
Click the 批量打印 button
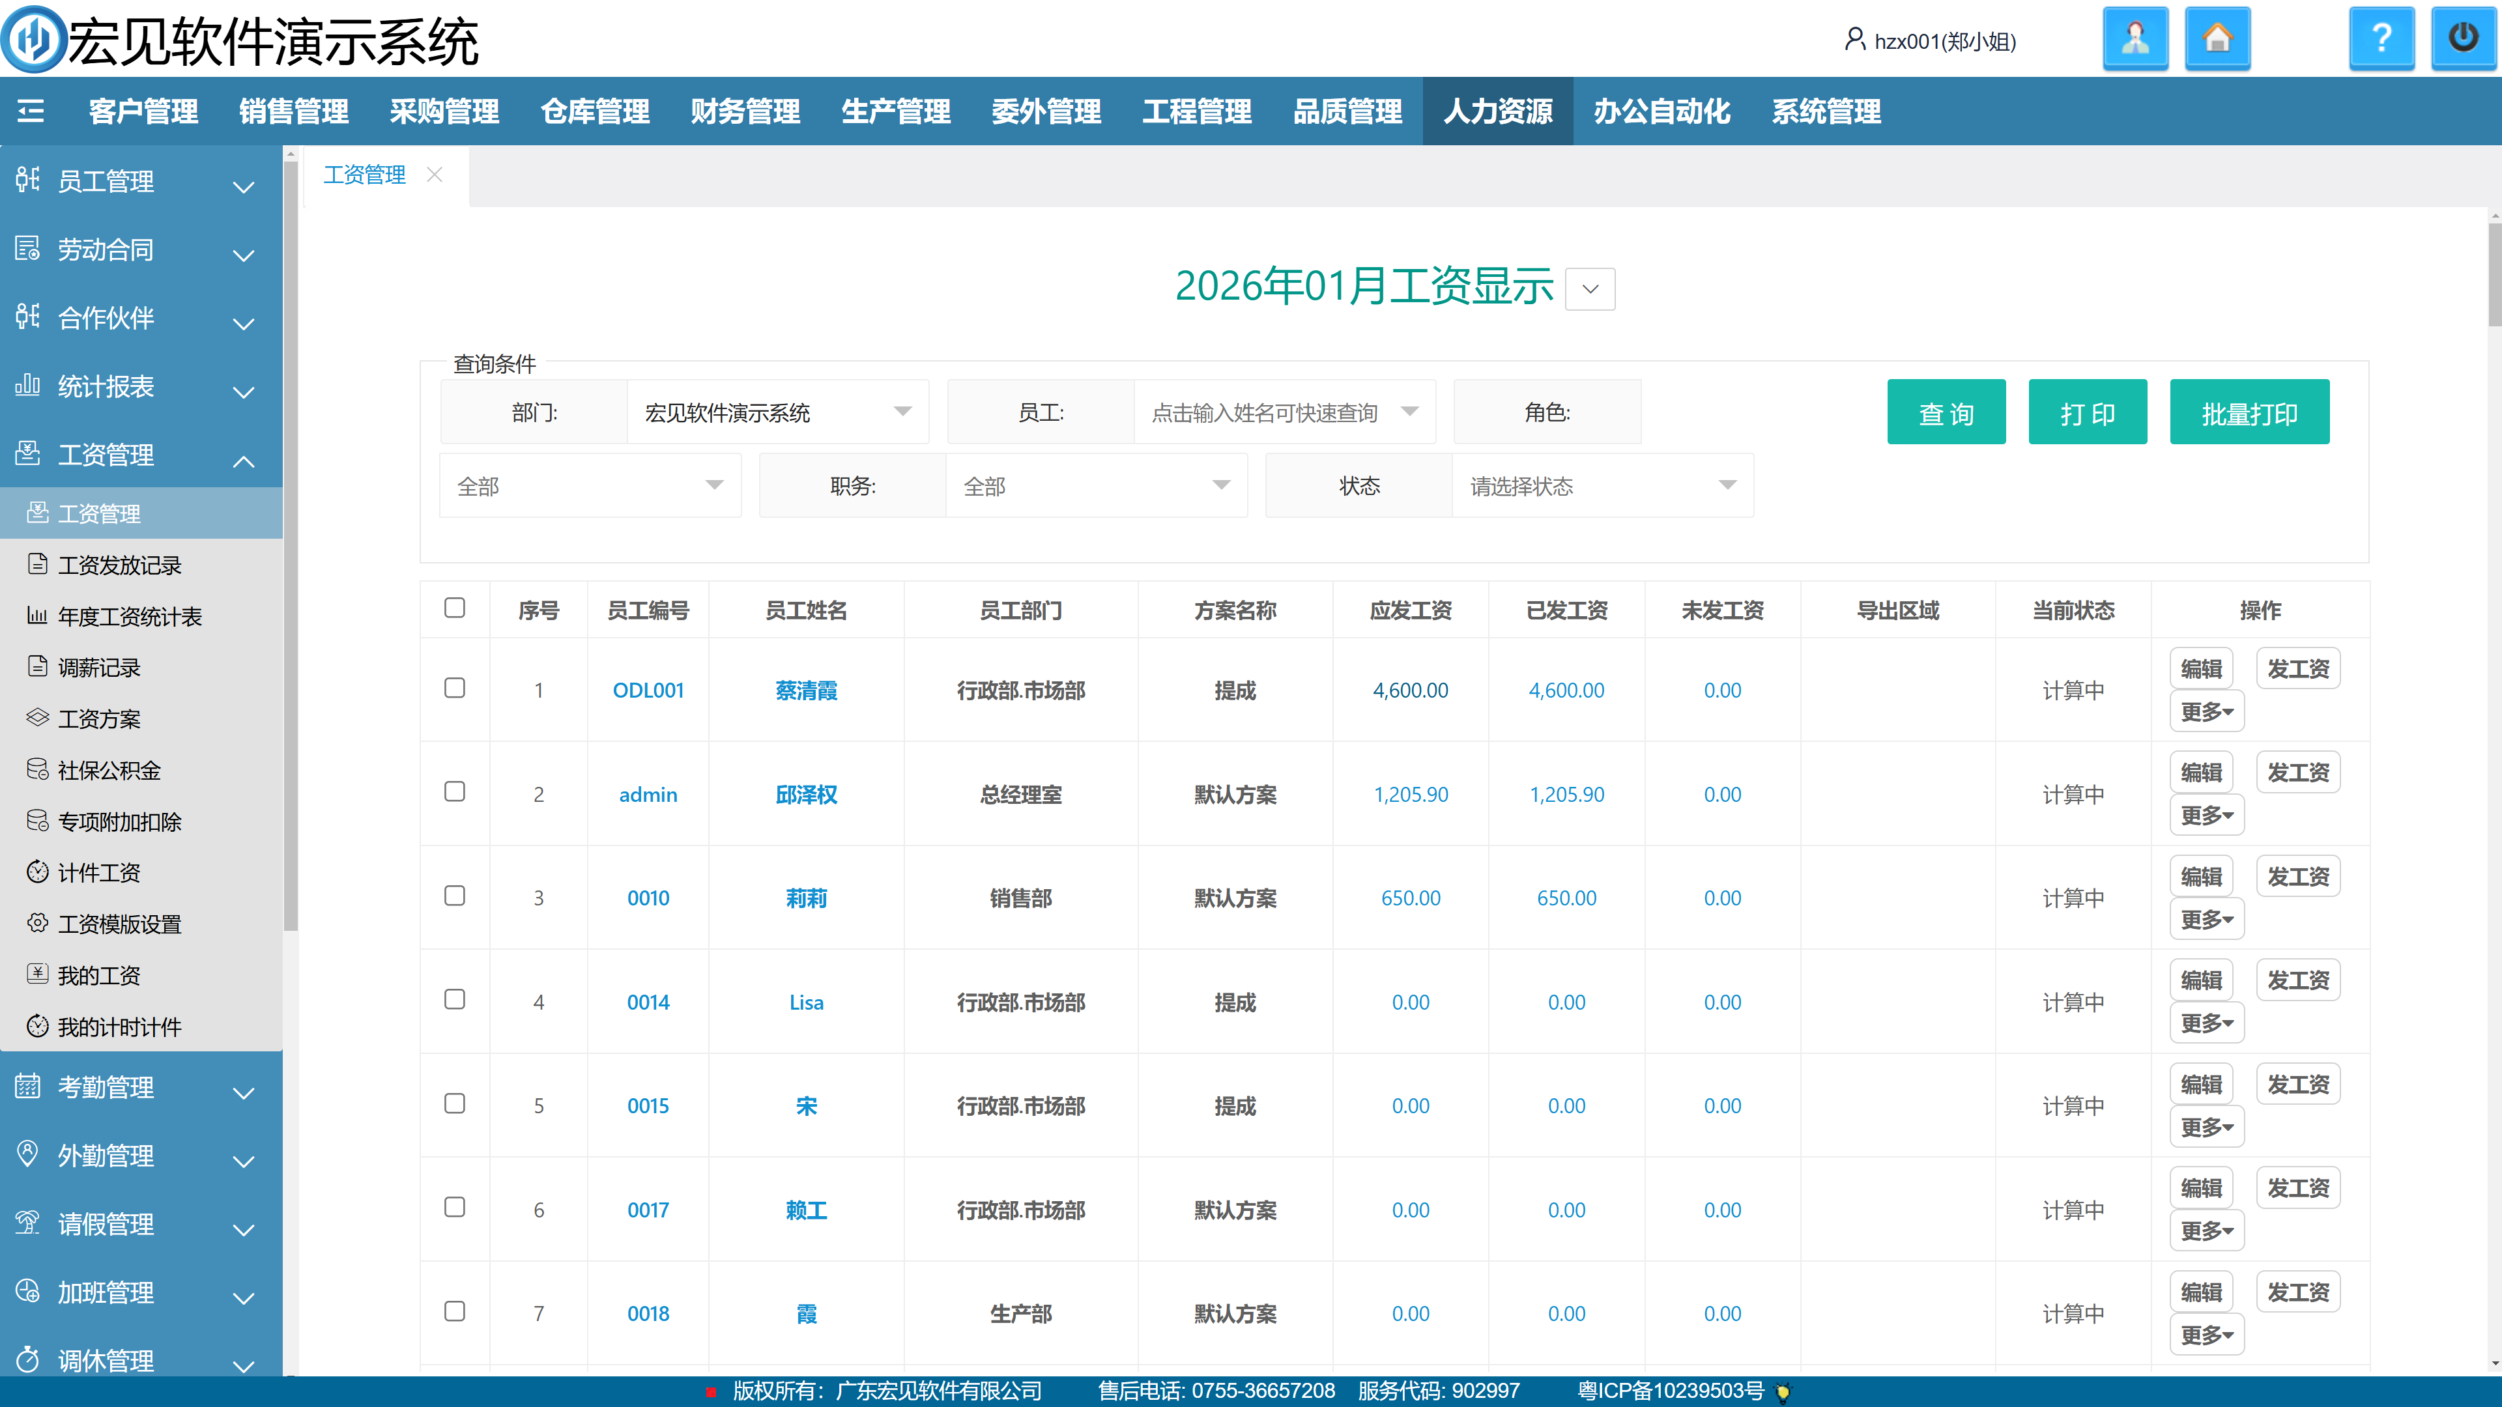pos(2249,413)
